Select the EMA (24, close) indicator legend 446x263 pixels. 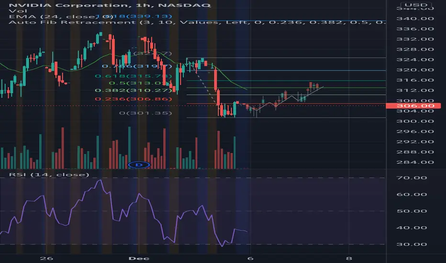61,16
